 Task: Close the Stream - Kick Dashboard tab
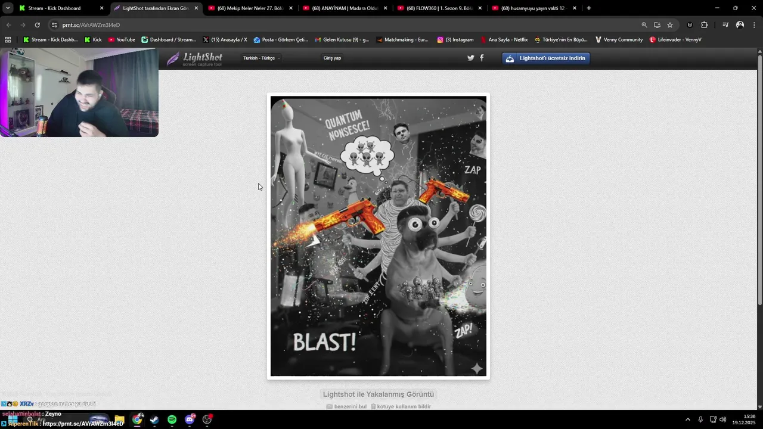[x=101, y=8]
